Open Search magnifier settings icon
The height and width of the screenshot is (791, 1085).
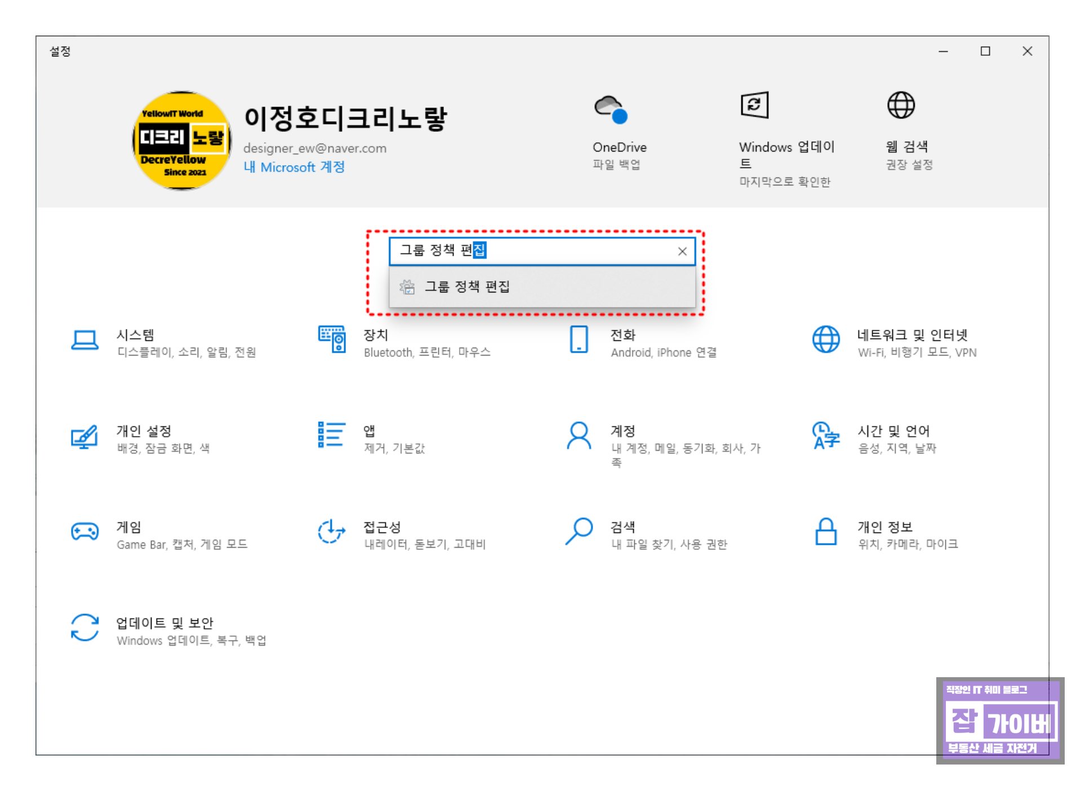[579, 531]
